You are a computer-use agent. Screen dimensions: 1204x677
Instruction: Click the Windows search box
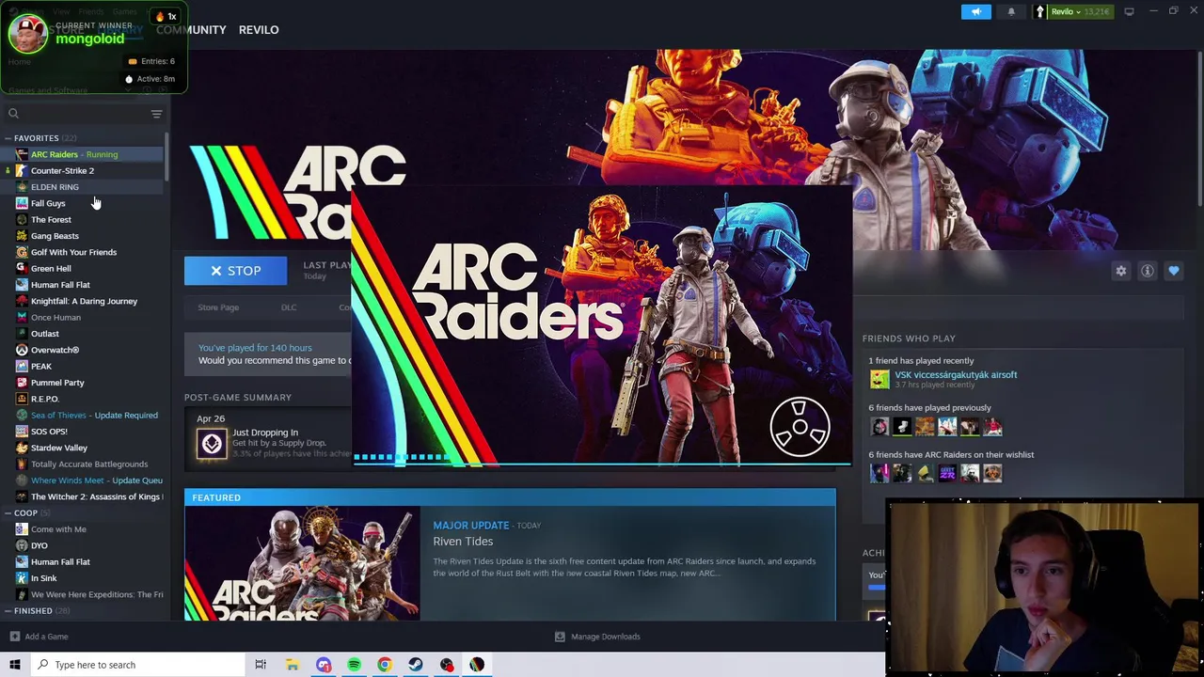tap(136, 665)
